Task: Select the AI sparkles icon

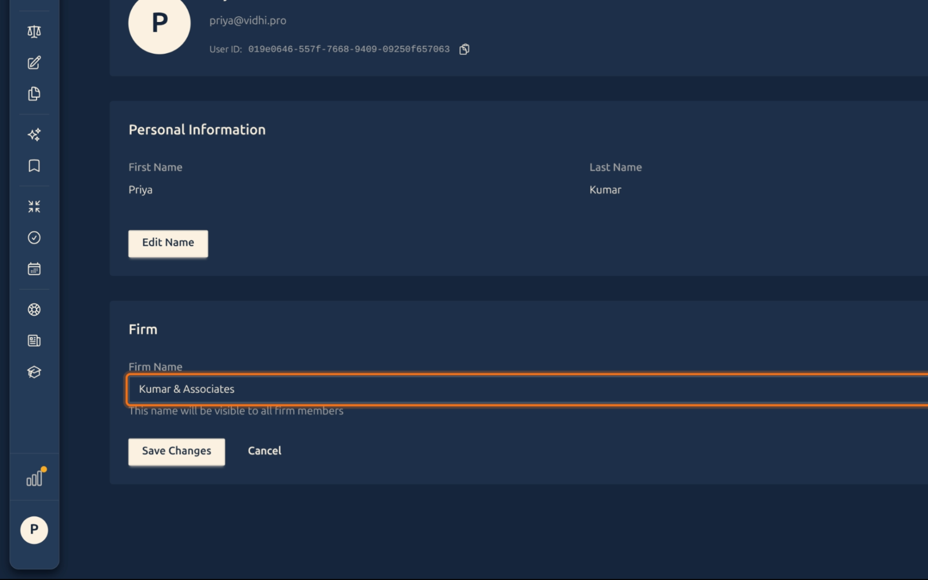Action: 34,134
